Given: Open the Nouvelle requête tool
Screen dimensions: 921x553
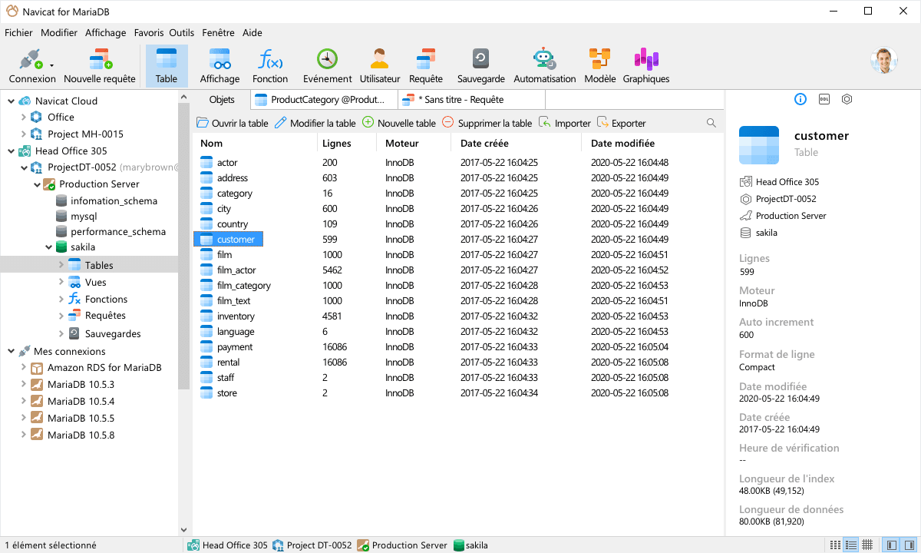Looking at the screenshot, I should (101, 65).
